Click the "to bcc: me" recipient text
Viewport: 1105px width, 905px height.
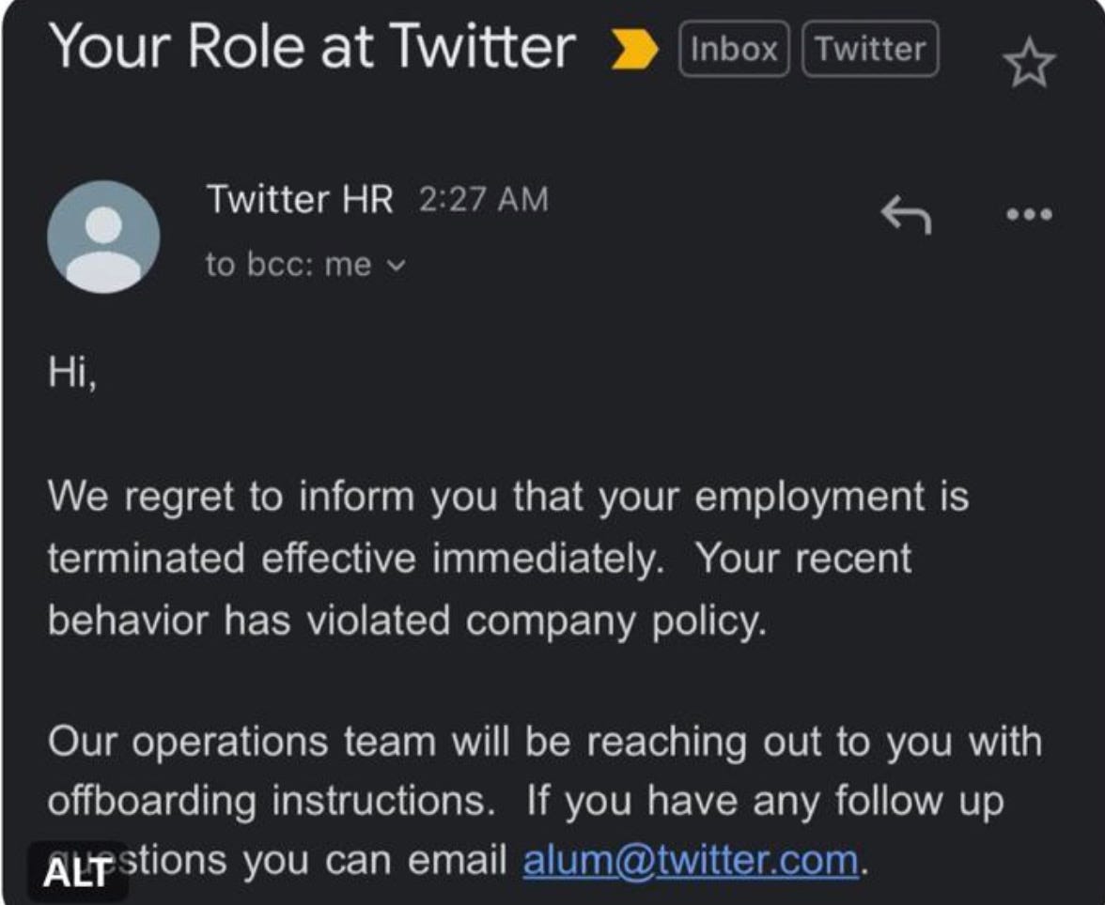click(x=288, y=265)
